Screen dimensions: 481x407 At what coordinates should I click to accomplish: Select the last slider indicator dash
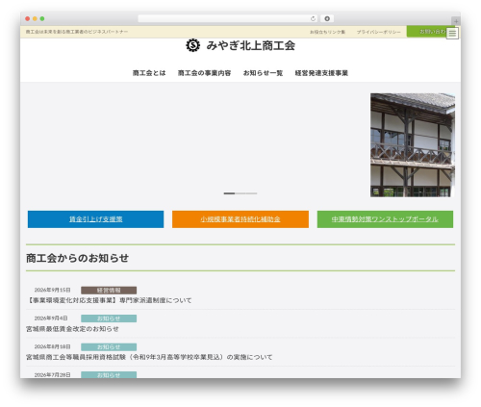pos(251,193)
